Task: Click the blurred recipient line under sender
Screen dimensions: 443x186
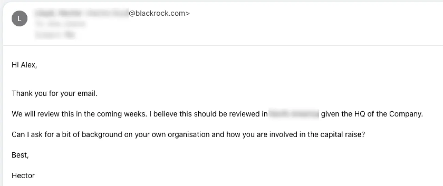Action: [x=60, y=24]
